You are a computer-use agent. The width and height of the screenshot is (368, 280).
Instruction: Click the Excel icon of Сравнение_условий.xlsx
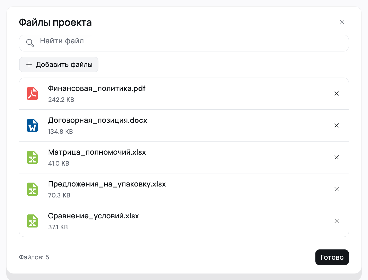click(32, 221)
